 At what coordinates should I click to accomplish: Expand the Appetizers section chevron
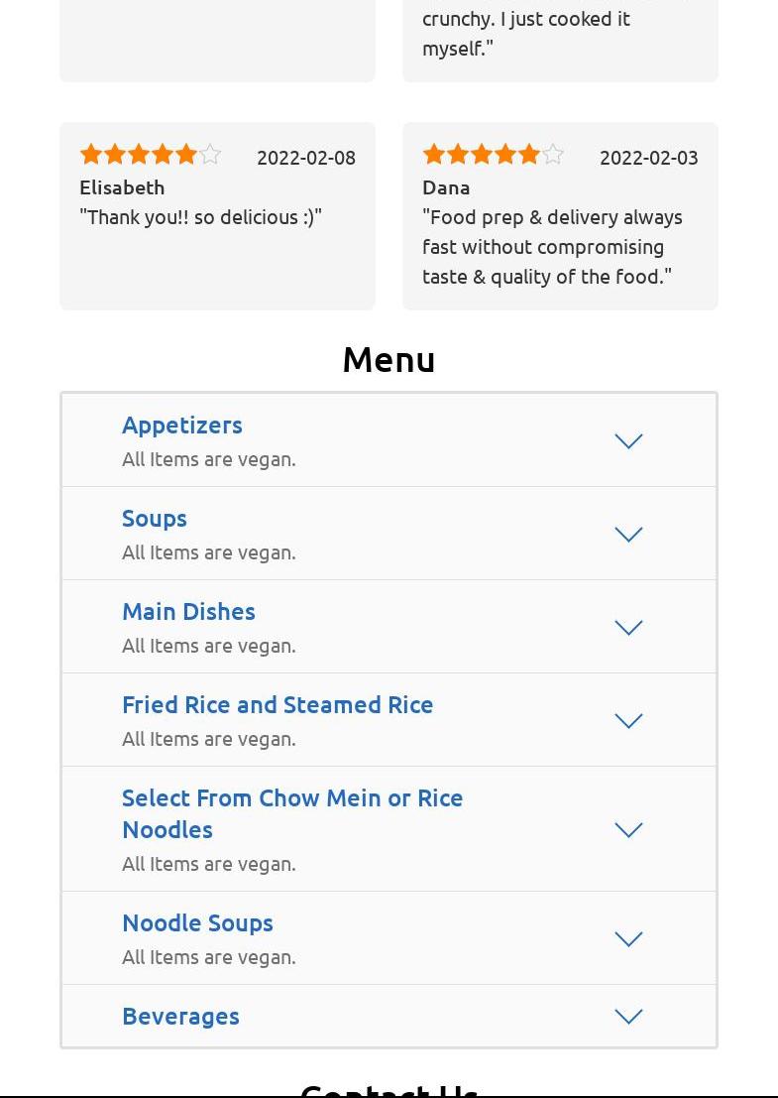pos(628,441)
